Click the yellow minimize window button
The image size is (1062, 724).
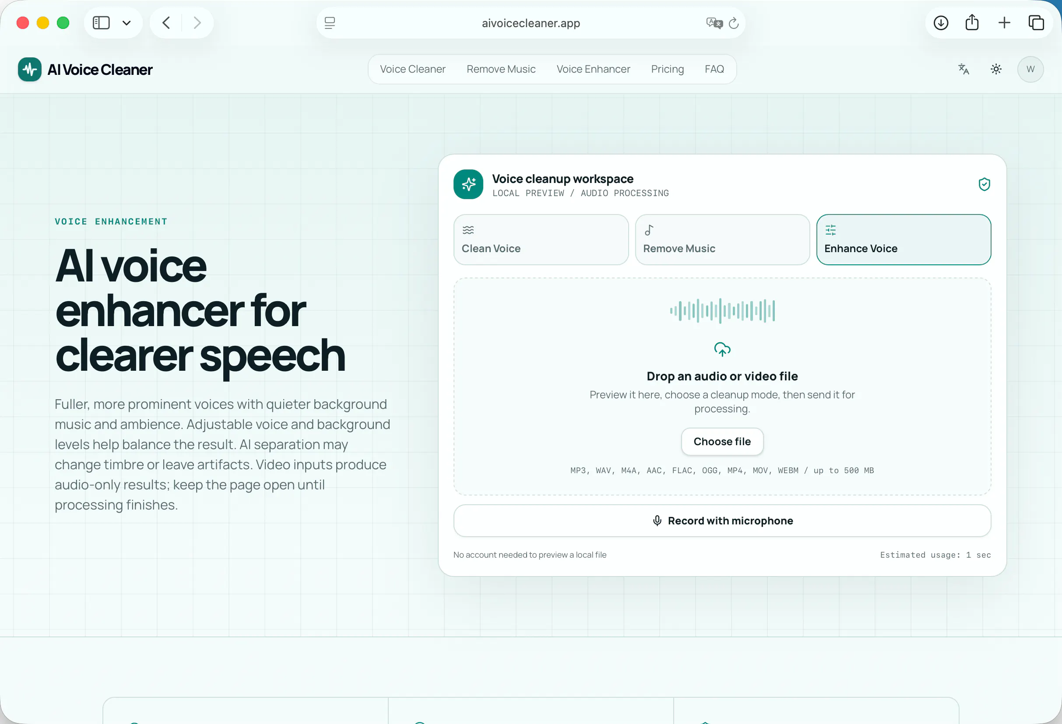pos(43,23)
